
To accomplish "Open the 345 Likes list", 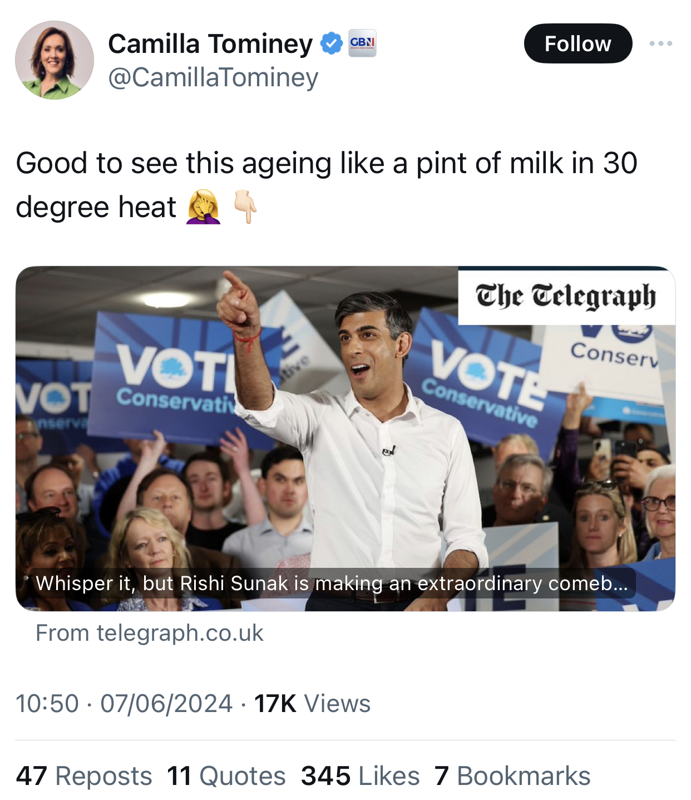I will (x=360, y=776).
